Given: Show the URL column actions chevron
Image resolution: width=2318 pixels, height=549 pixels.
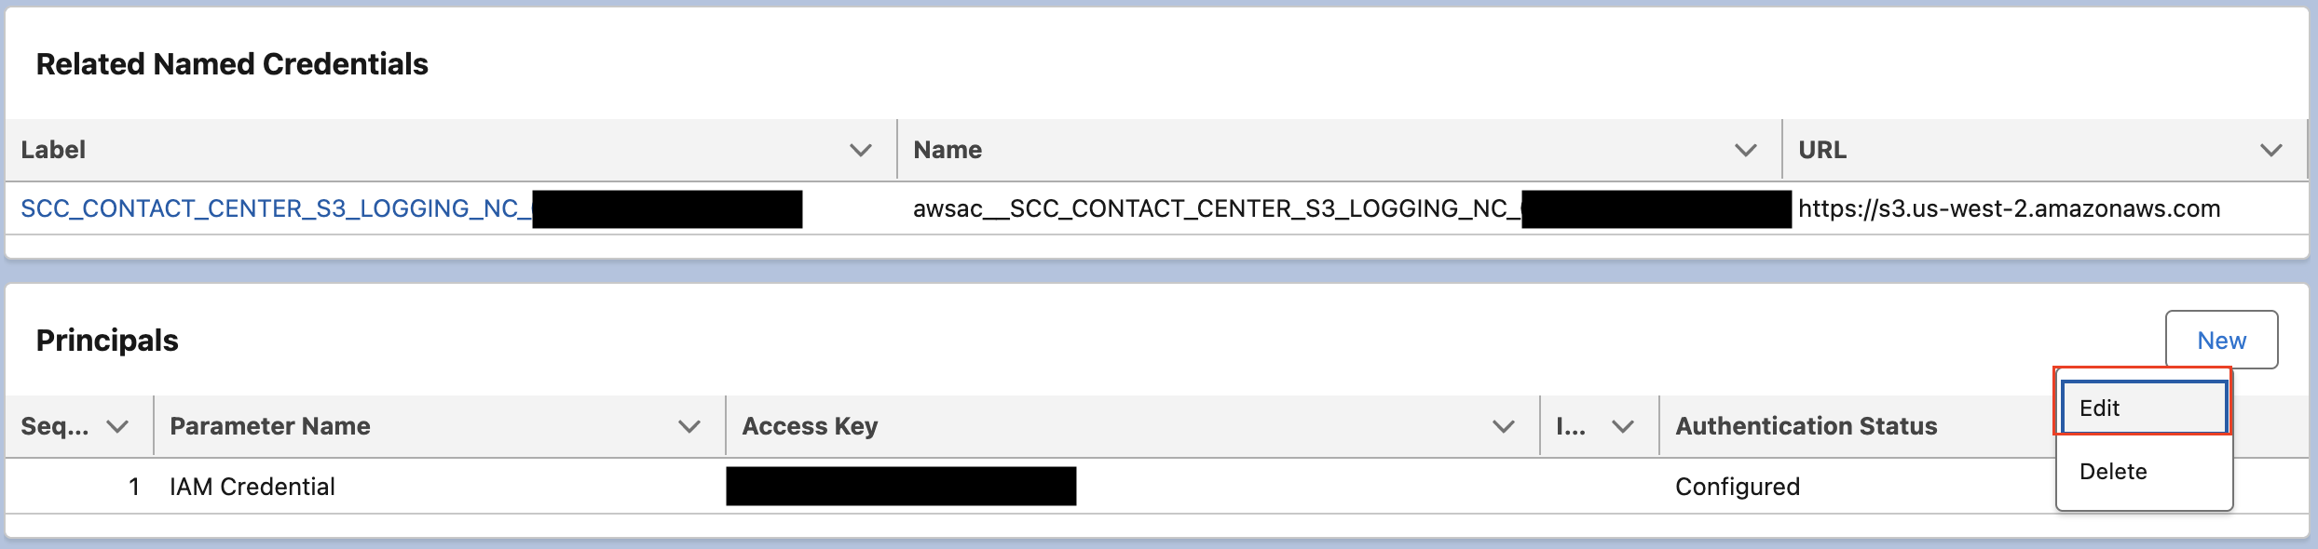Looking at the screenshot, I should click(2271, 150).
